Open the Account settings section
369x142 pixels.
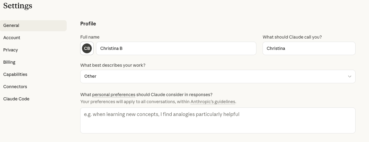coord(12,38)
